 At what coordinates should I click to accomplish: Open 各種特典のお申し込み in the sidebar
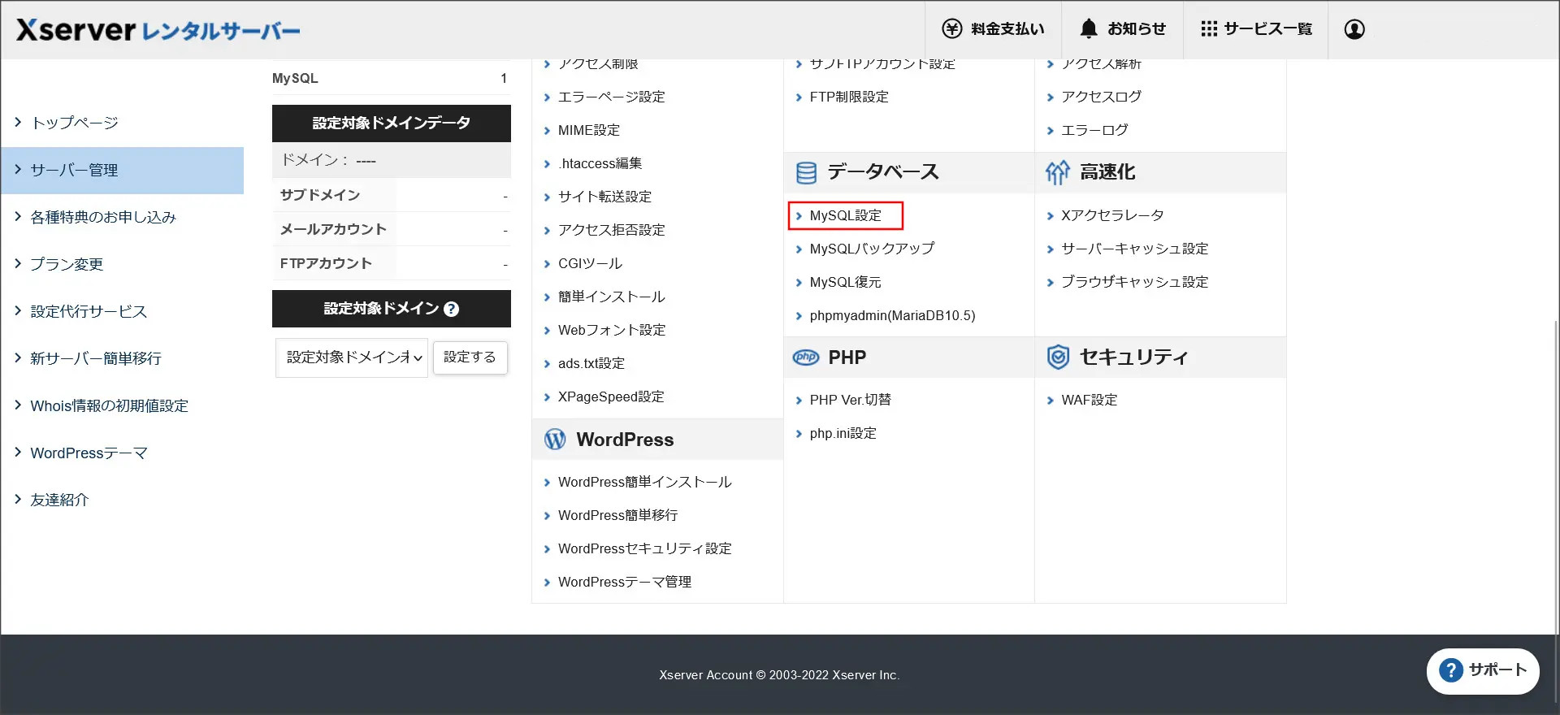click(x=103, y=218)
